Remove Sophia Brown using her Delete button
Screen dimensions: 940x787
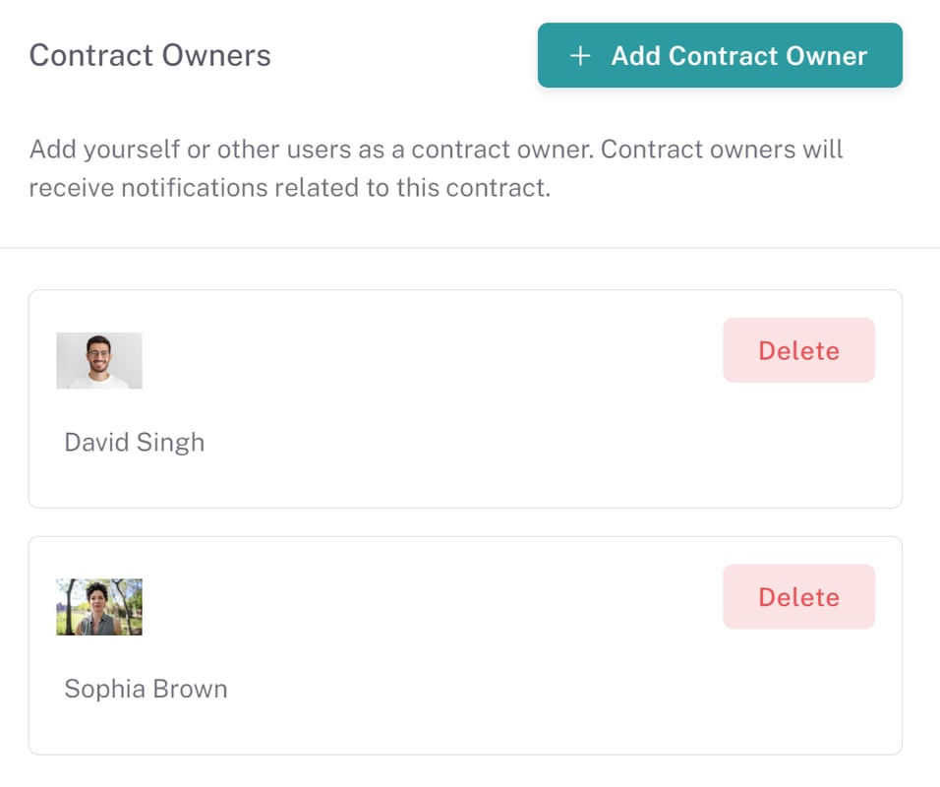point(798,597)
